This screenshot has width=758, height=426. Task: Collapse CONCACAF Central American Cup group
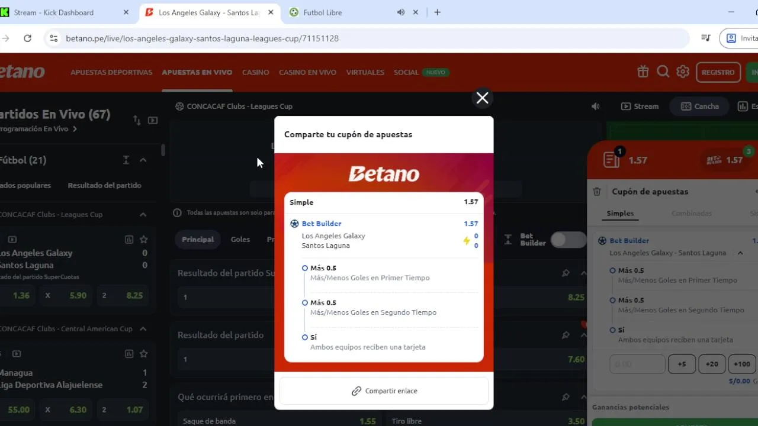[x=143, y=329]
